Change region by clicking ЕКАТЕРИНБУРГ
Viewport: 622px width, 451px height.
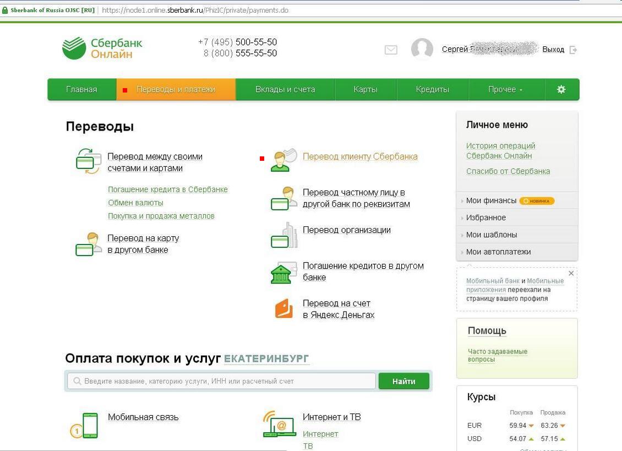(x=266, y=358)
